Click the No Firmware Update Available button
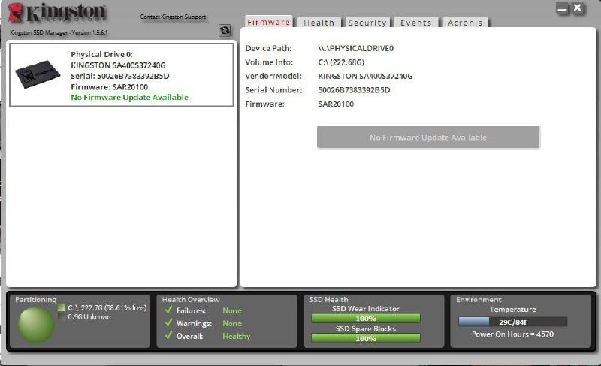Viewport: 601px width, 366px height. 428,137
